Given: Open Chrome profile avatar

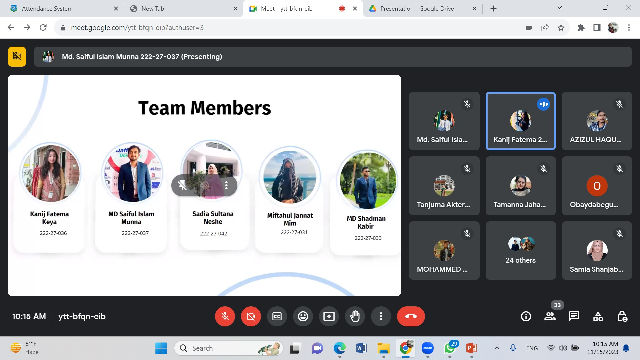Looking at the screenshot, I should pos(613,28).
